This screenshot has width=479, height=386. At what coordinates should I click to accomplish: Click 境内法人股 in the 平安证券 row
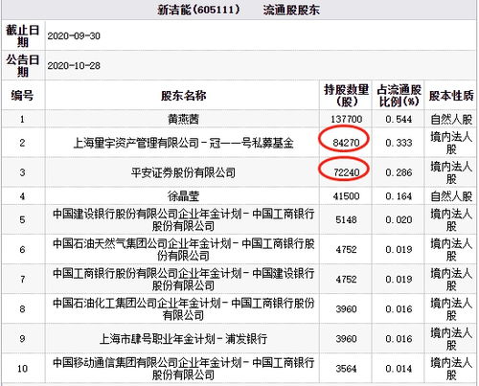[x=451, y=172]
